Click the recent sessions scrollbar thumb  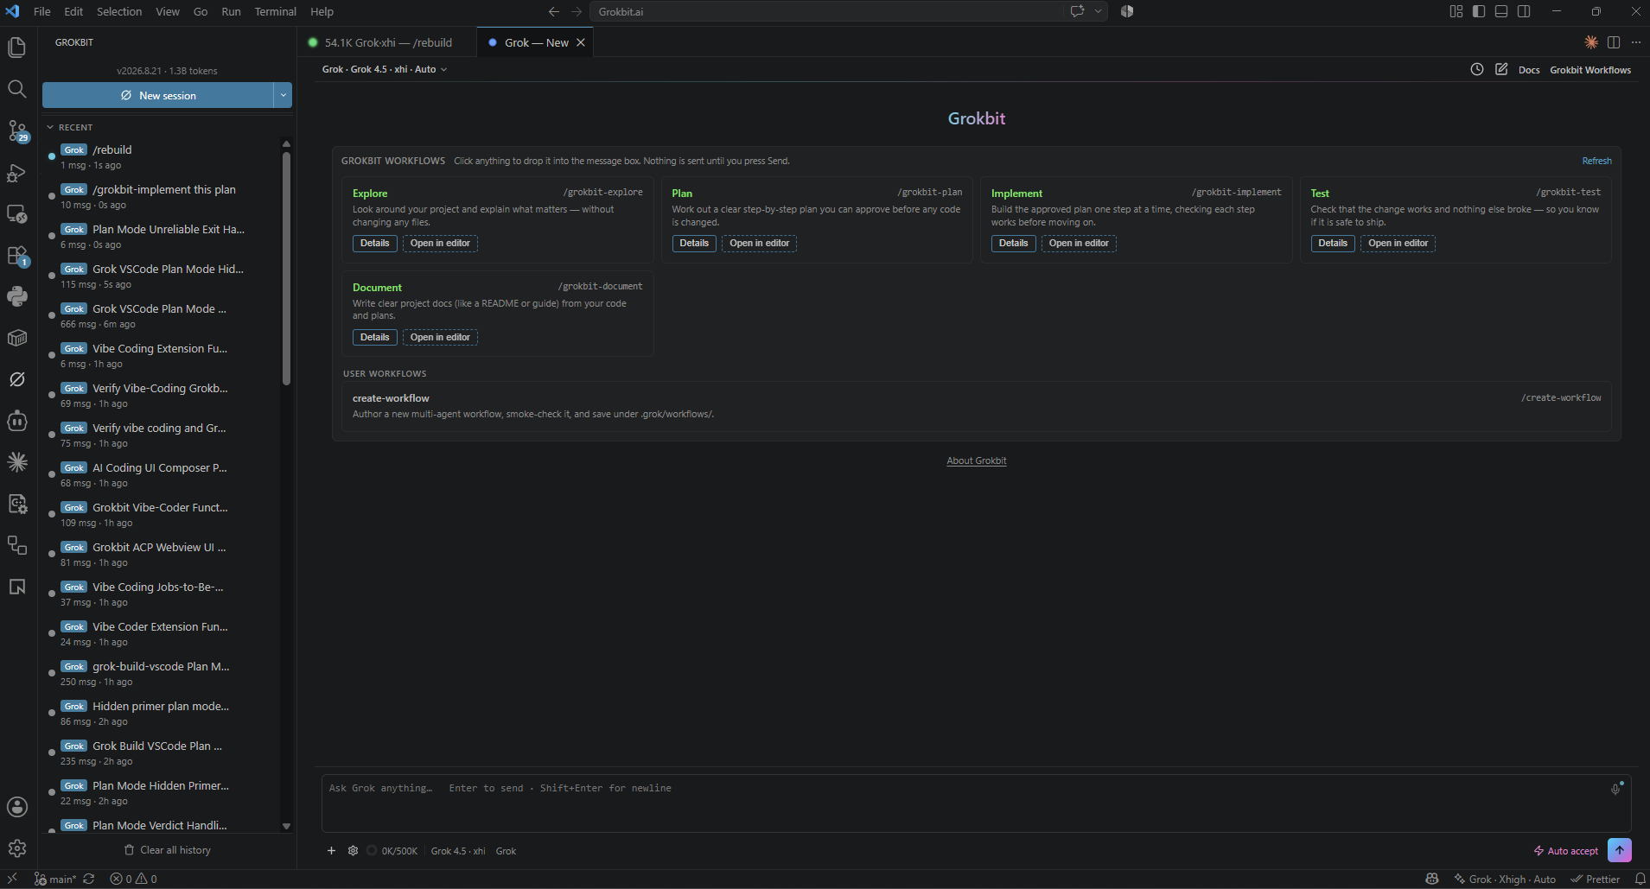point(286,268)
